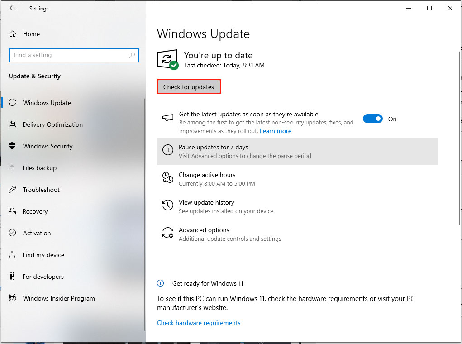Click the magnifier icon in search box
Viewport: 462px width, 344px height.
pos(132,55)
